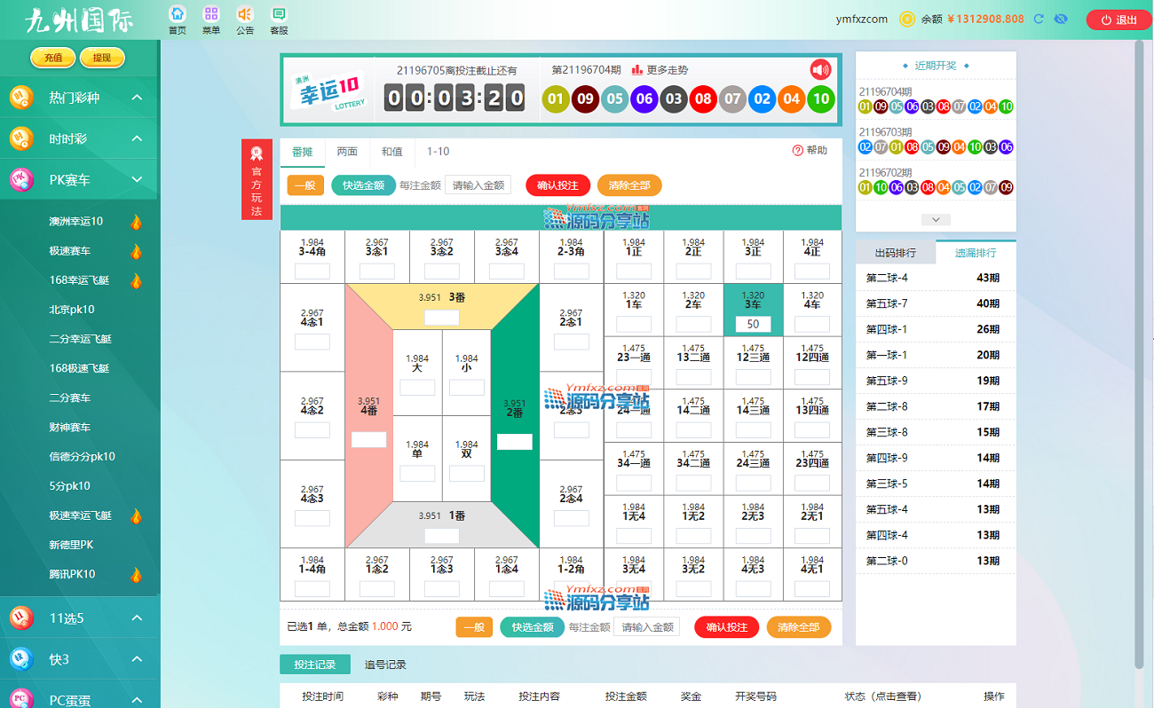
Task: Switch to the 两面 tab
Action: [347, 152]
